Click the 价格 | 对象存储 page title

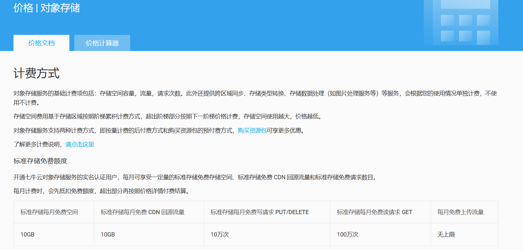point(47,8)
